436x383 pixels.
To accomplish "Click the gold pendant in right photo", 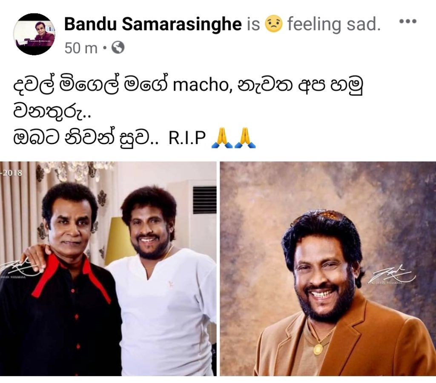I will point(318,349).
